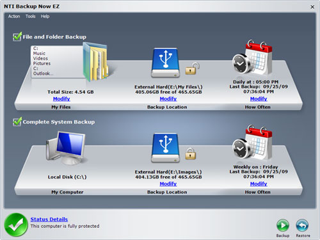Click the USB drive icon for E:\Images\

click(166, 148)
